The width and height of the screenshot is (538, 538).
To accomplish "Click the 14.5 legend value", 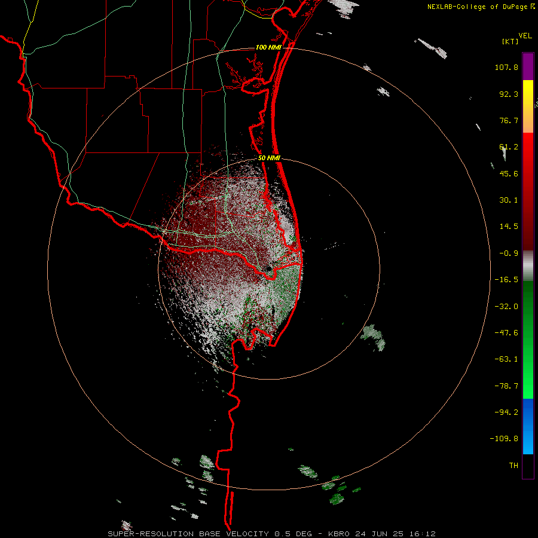I will tap(509, 227).
